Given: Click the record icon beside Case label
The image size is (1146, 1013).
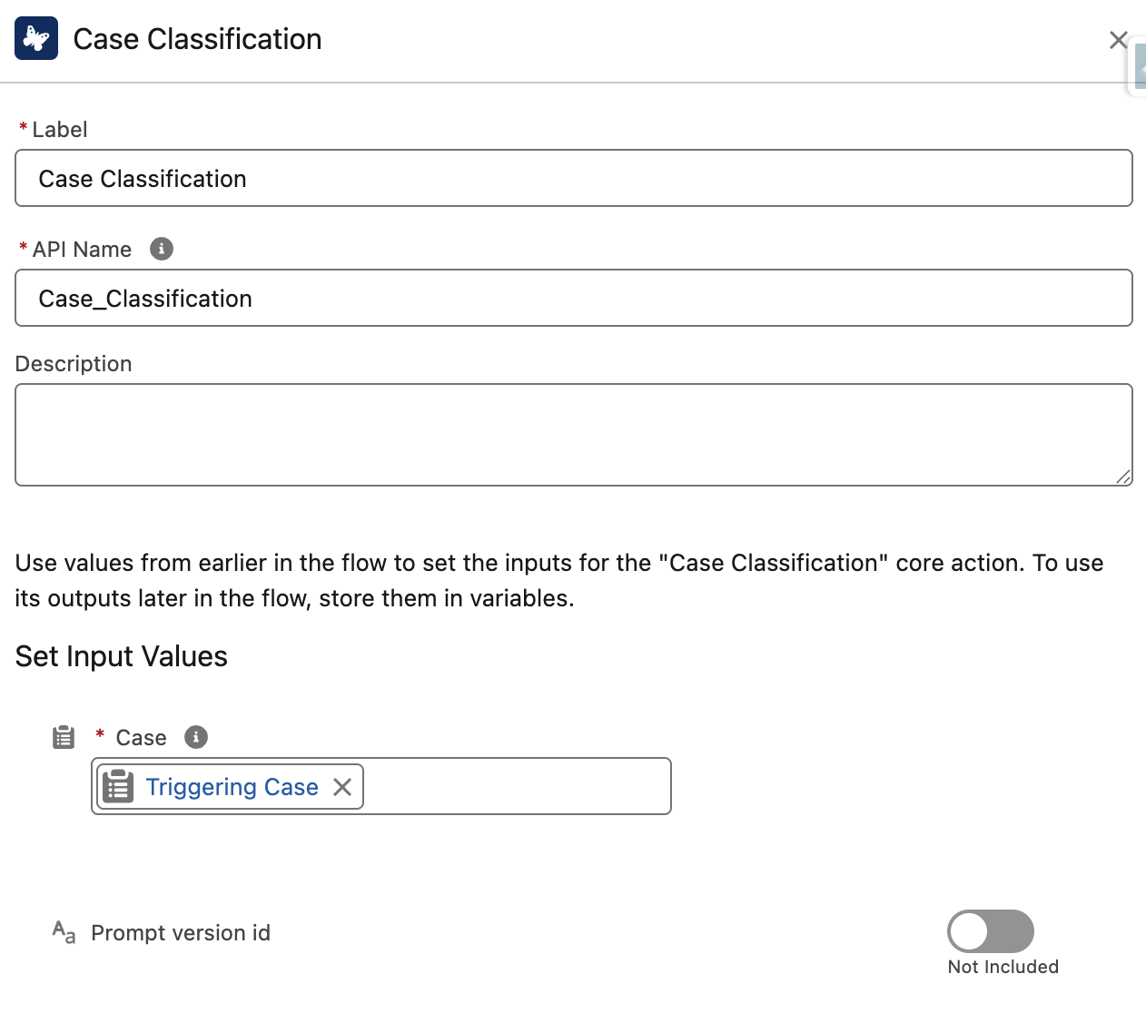Looking at the screenshot, I should (x=63, y=737).
